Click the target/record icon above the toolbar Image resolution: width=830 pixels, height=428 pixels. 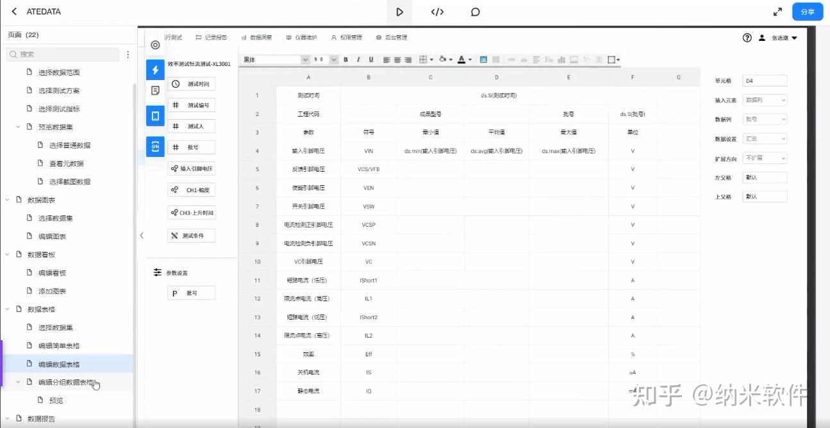point(154,45)
